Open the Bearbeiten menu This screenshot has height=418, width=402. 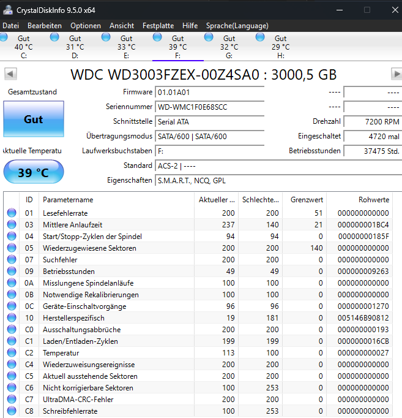[45, 26]
